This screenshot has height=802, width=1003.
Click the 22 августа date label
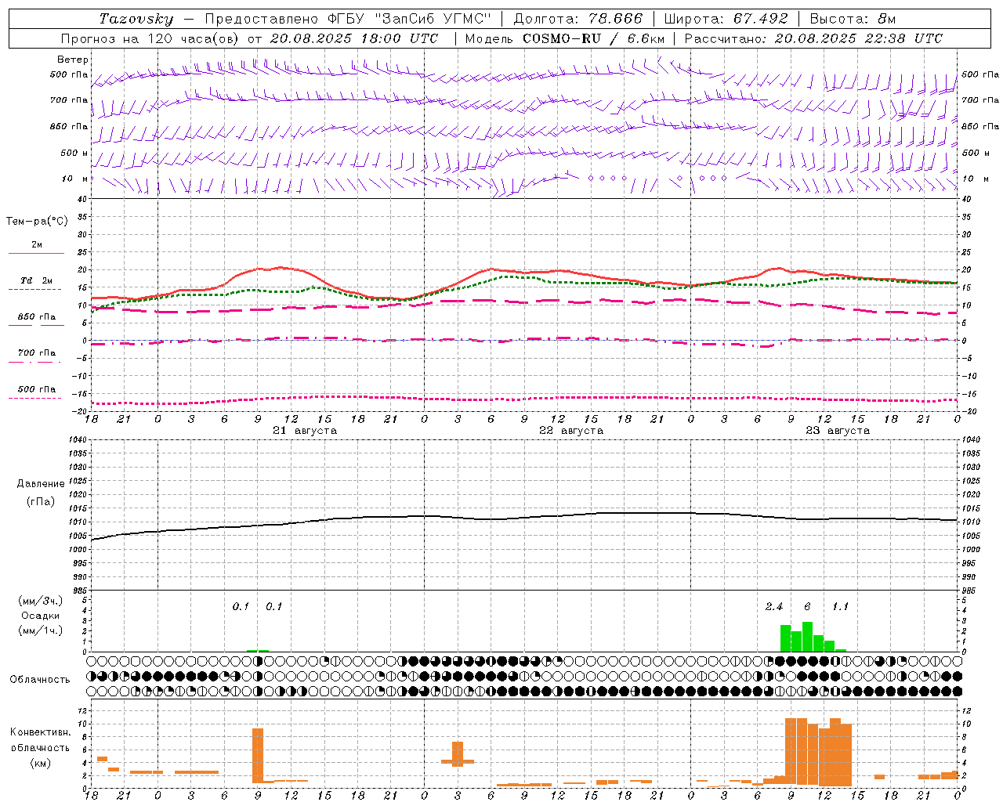coord(571,431)
